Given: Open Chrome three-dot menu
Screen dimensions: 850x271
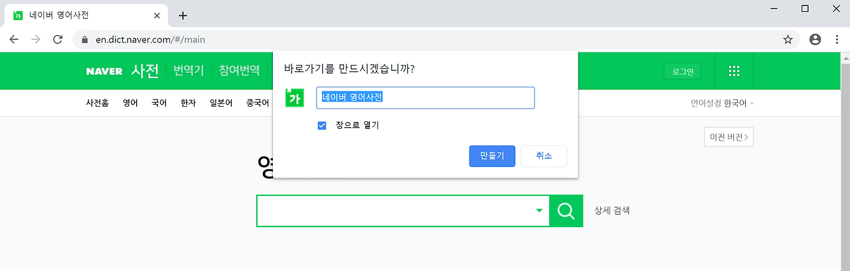Looking at the screenshot, I should coord(836,40).
